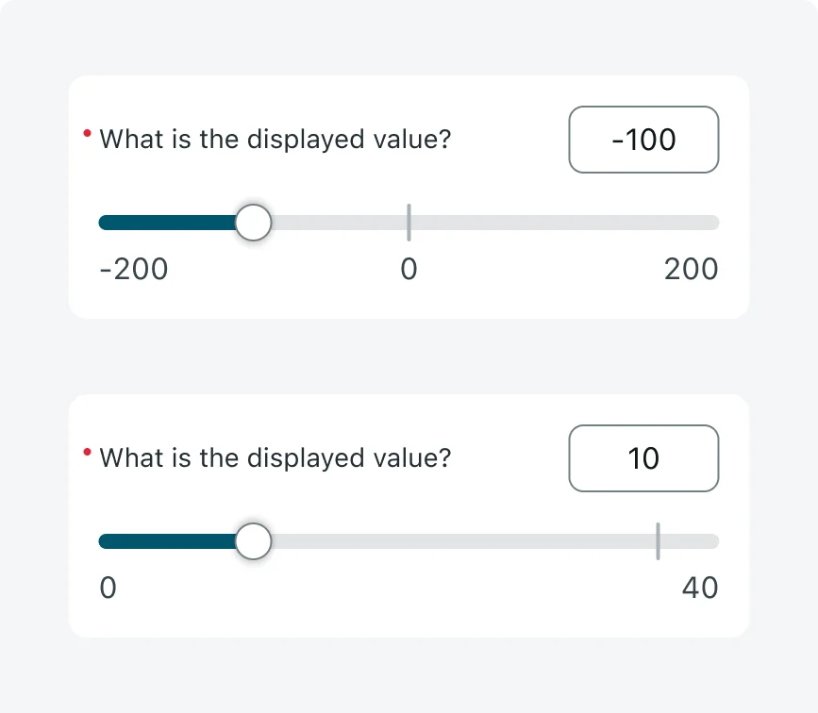Viewport: 818px width, 713px height.
Task: Click the question label beside the 10 field
Action: (275, 458)
